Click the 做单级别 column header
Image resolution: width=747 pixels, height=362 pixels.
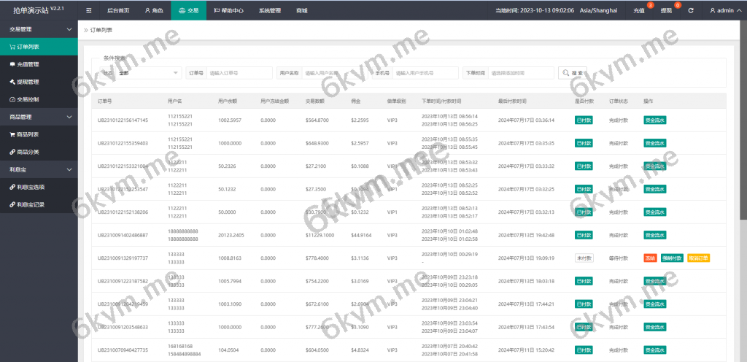click(x=396, y=101)
